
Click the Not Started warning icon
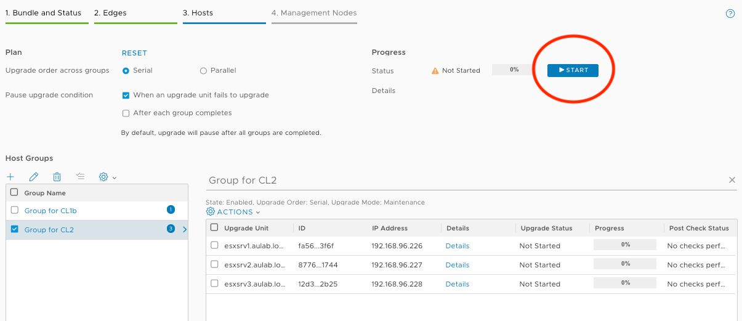pyautogui.click(x=435, y=71)
